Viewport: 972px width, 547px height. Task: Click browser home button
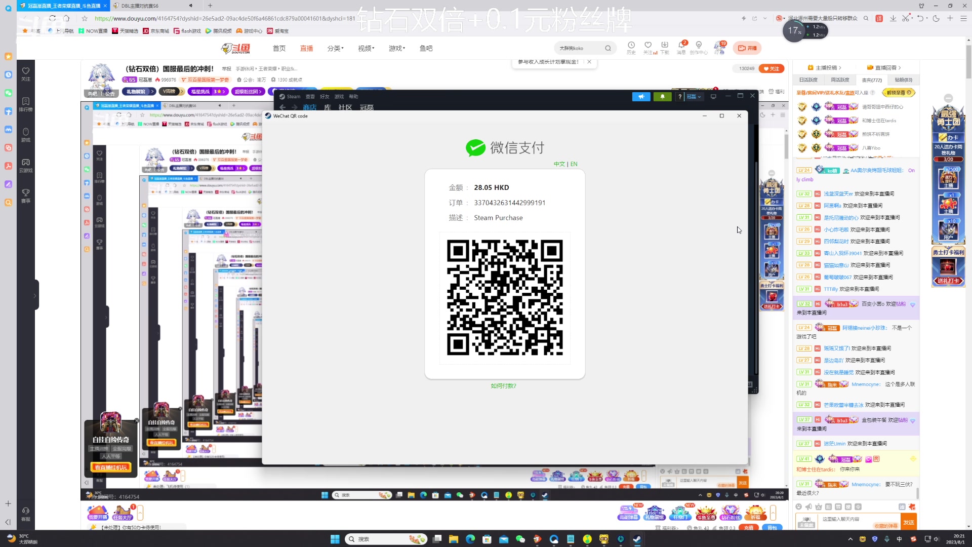pyautogui.click(x=66, y=18)
